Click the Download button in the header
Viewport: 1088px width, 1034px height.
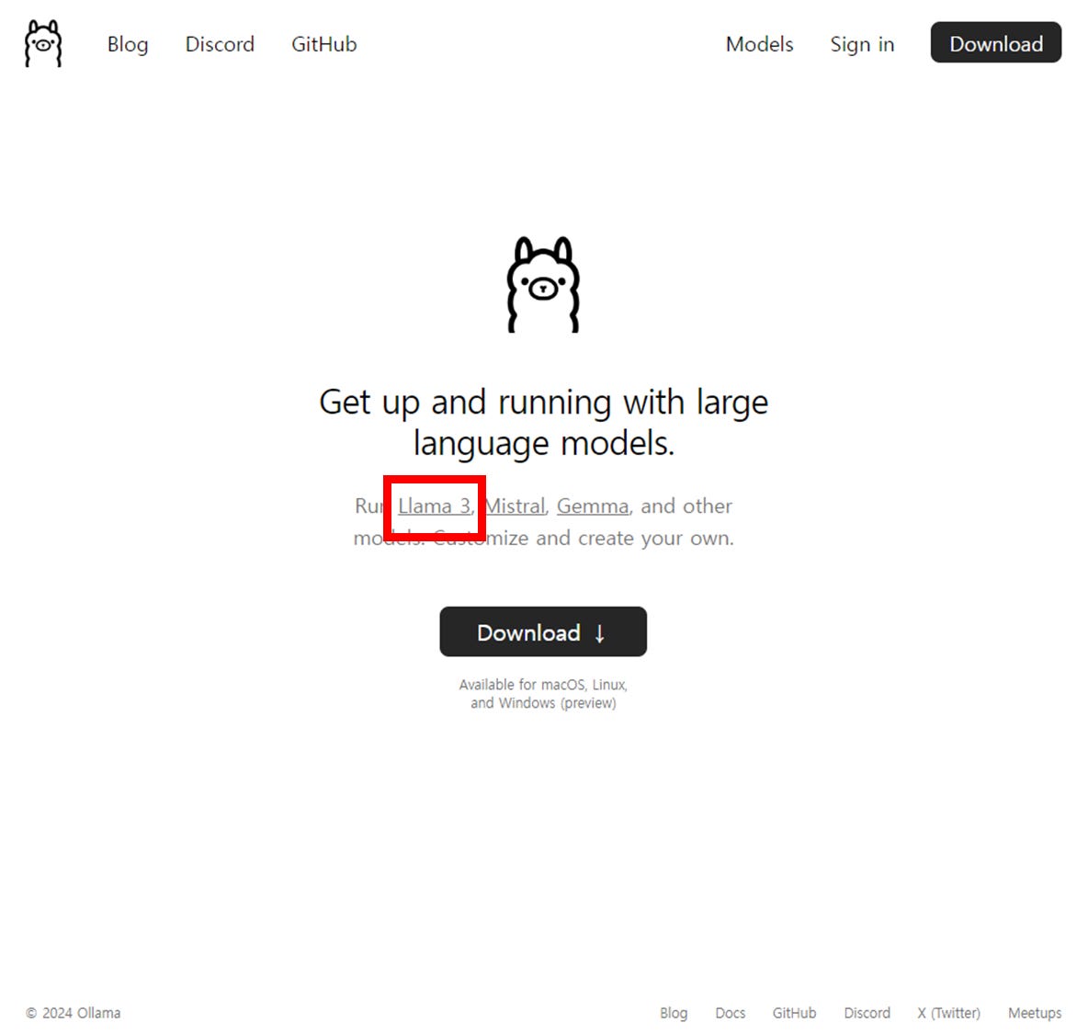tap(996, 42)
